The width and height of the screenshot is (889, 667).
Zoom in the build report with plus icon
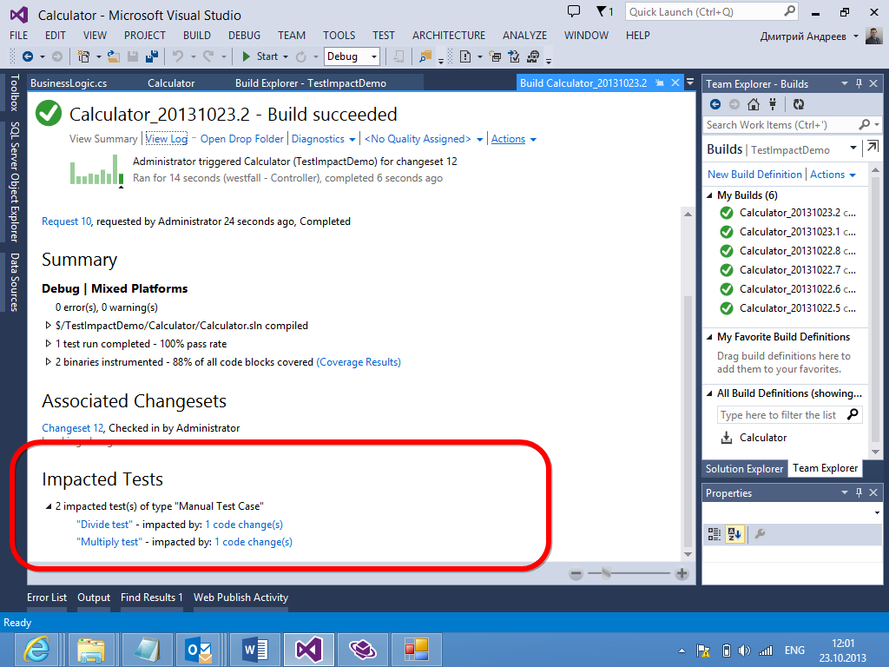(x=682, y=574)
